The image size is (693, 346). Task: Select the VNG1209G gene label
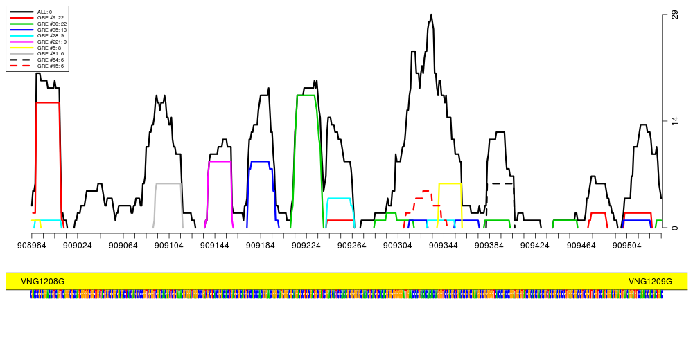651,282
